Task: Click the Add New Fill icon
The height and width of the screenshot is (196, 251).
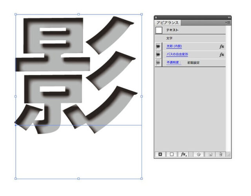Action: (171, 154)
